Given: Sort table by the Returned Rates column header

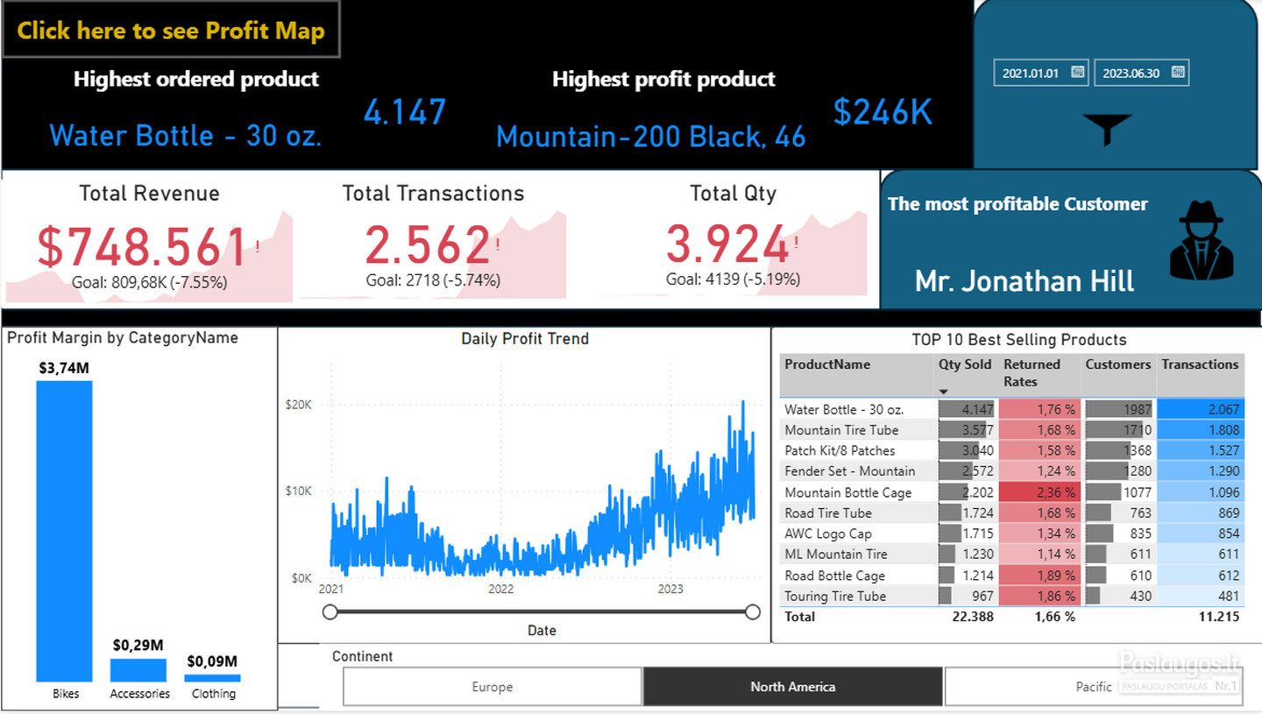Looking at the screenshot, I should tap(1032, 373).
